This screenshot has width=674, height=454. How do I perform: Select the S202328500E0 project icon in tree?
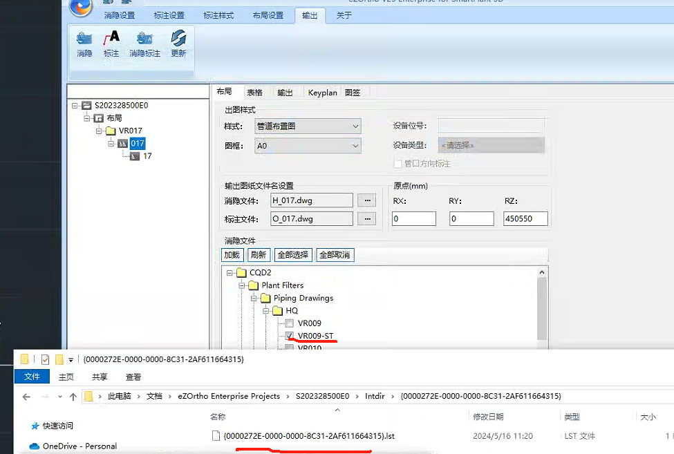[86, 105]
